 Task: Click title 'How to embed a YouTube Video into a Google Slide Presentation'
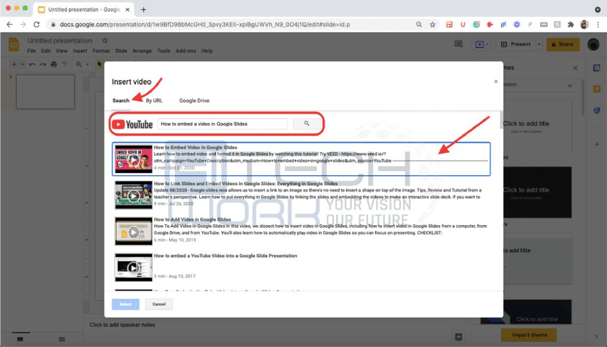(225, 256)
